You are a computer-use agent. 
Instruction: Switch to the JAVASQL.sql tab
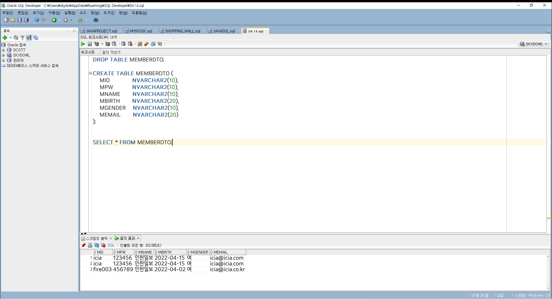tap(224, 31)
